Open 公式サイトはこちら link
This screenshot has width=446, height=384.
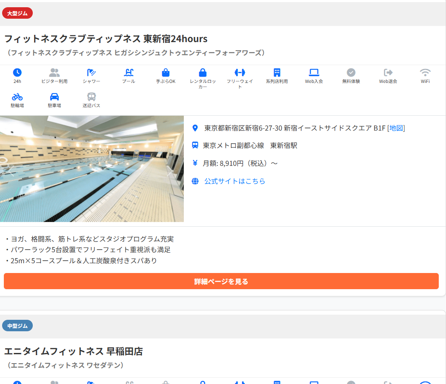pos(234,181)
